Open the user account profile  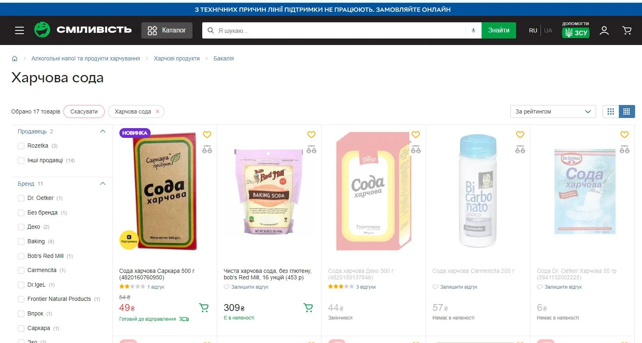tap(604, 30)
